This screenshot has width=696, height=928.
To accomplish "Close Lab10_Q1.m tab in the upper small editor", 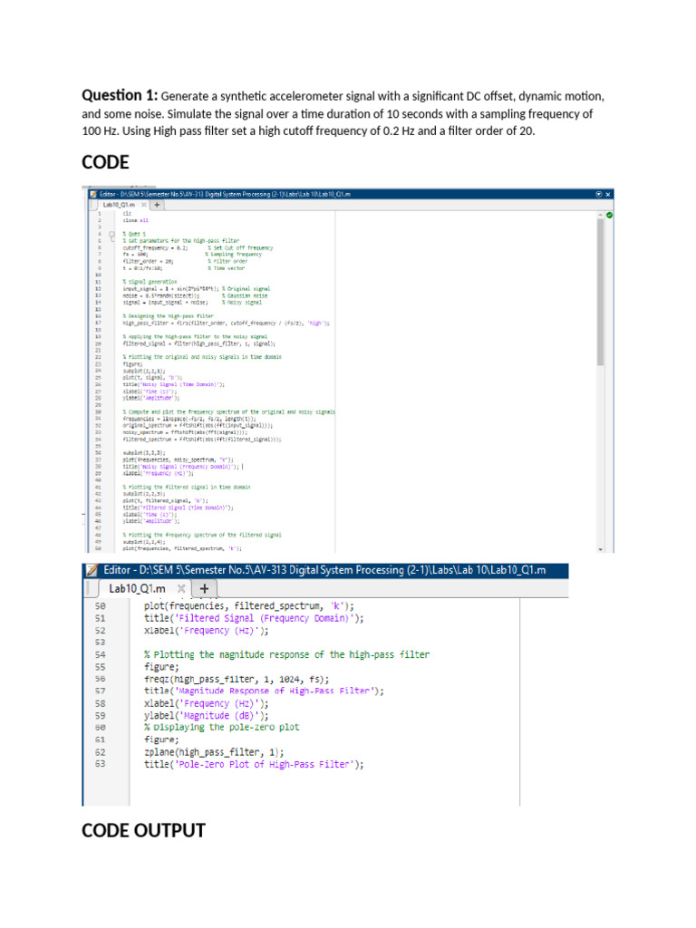I will tap(144, 205).
